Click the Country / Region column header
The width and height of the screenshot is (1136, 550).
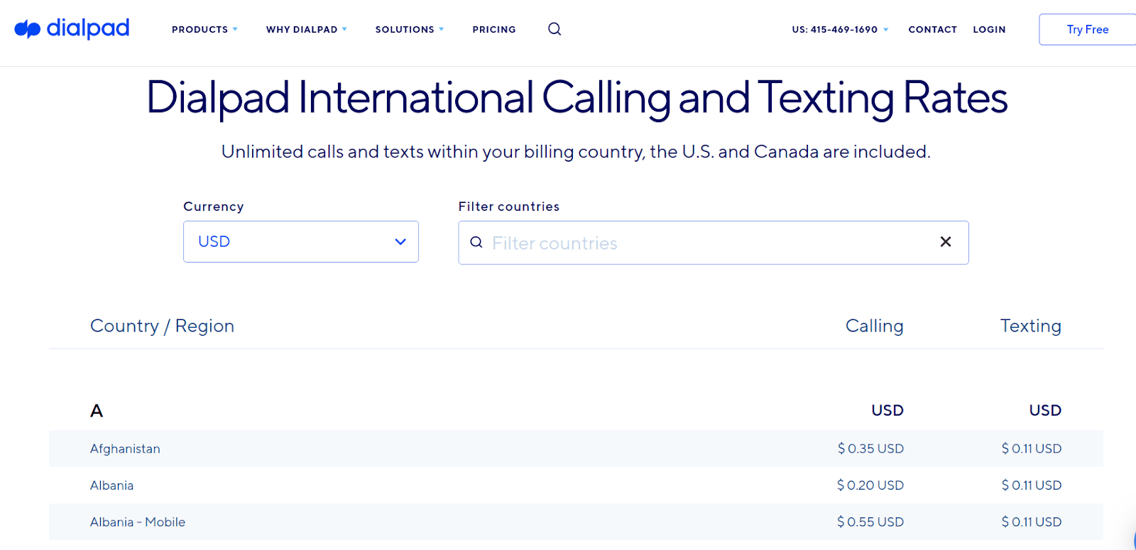(x=162, y=326)
